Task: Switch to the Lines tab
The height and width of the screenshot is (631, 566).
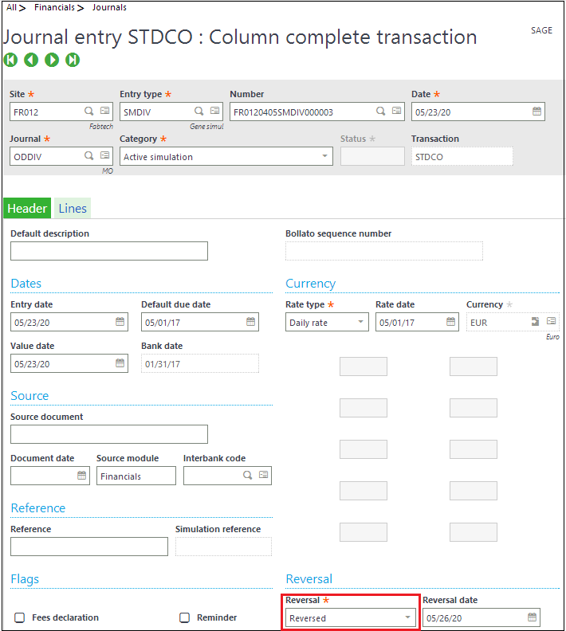Action: tap(73, 209)
